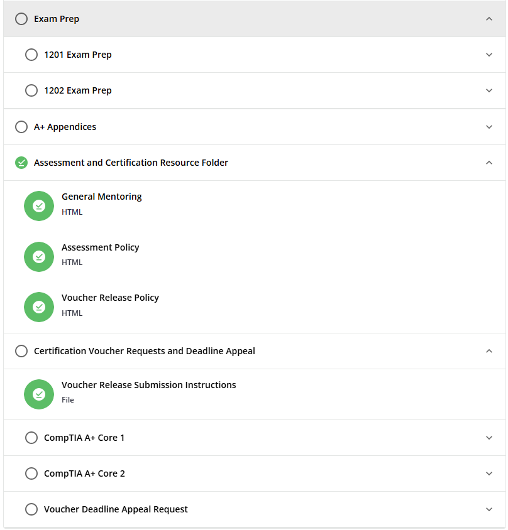Open the 1201 Exam Prep section title

[78, 55]
